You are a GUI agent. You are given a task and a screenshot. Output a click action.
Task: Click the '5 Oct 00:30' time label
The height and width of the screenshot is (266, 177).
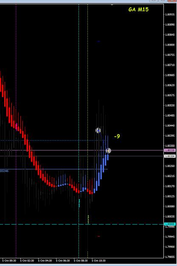click(9, 260)
